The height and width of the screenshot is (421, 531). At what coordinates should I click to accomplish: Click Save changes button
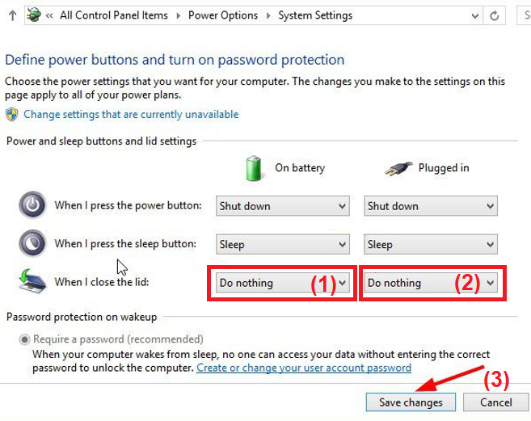[x=411, y=402]
